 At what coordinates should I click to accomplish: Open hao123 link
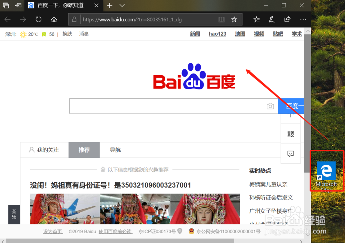click(x=217, y=34)
